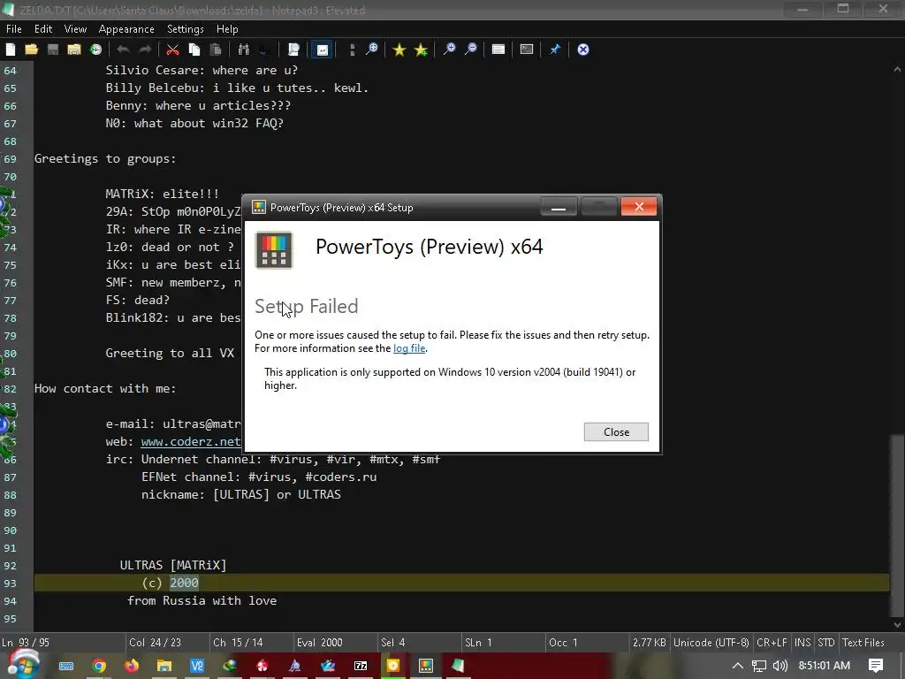Screen dimensions: 905x679
Task: Toggle always on top pin icon
Action: coord(555,50)
